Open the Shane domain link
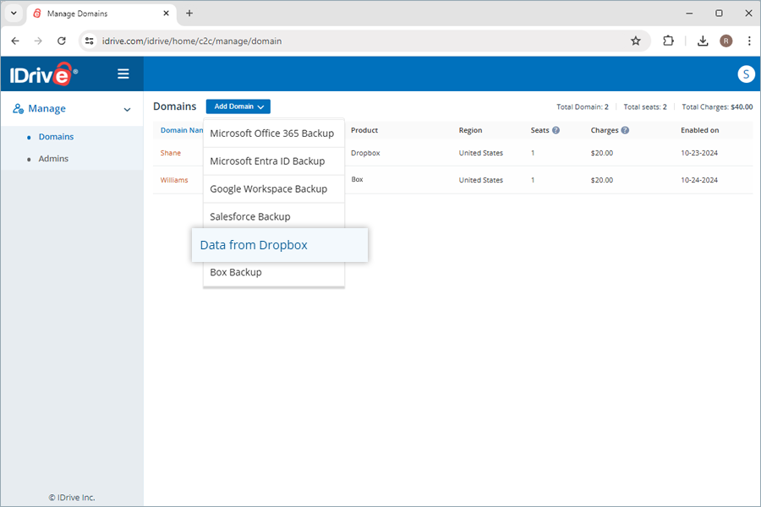This screenshot has width=761, height=507. [171, 153]
